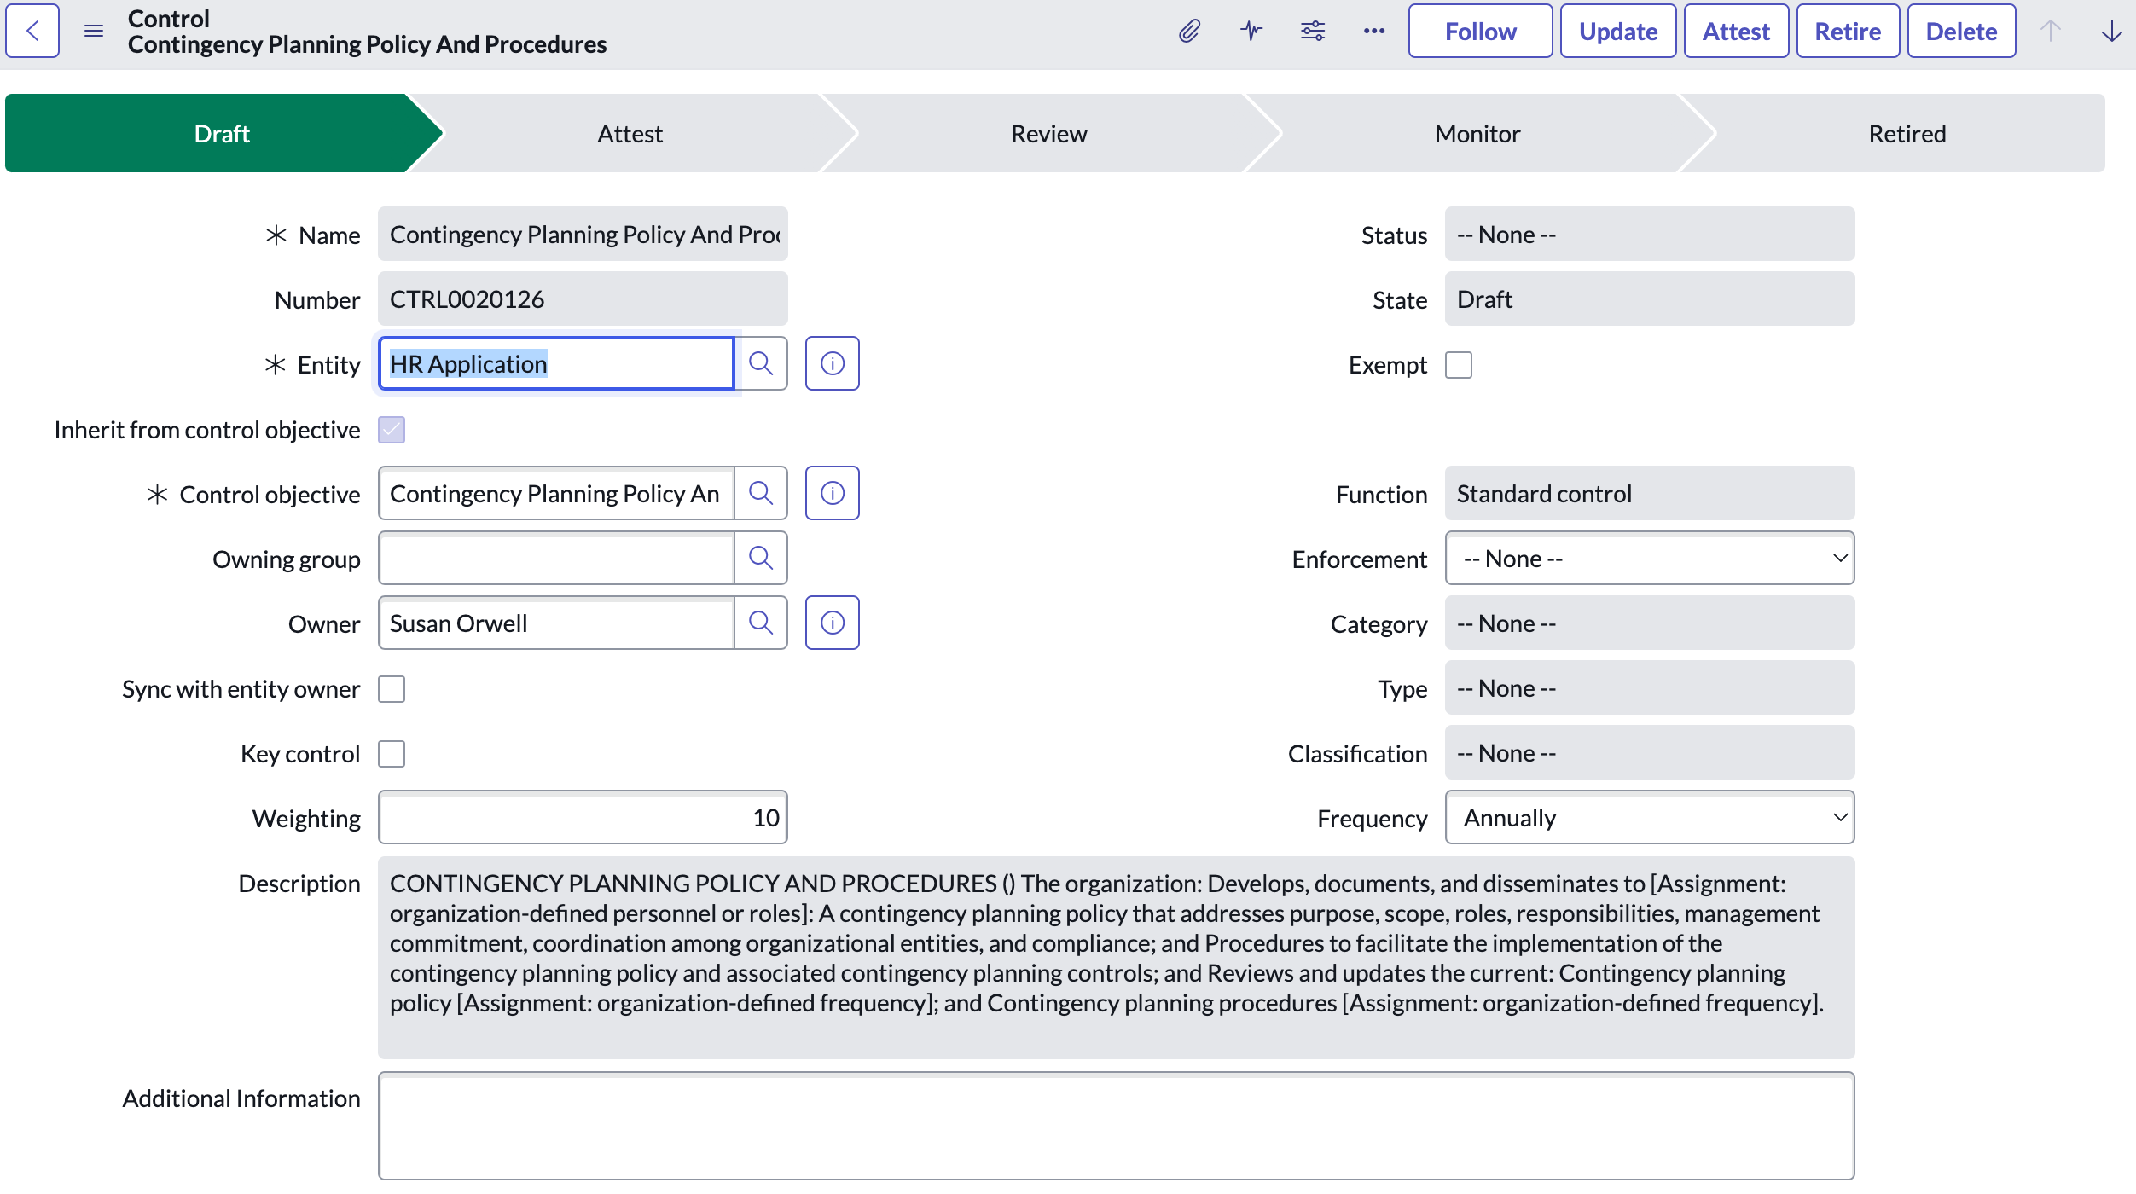Screen dimensions: 2136x1194
Task: Look up Entity with the magnifier icon
Action: coord(761,364)
